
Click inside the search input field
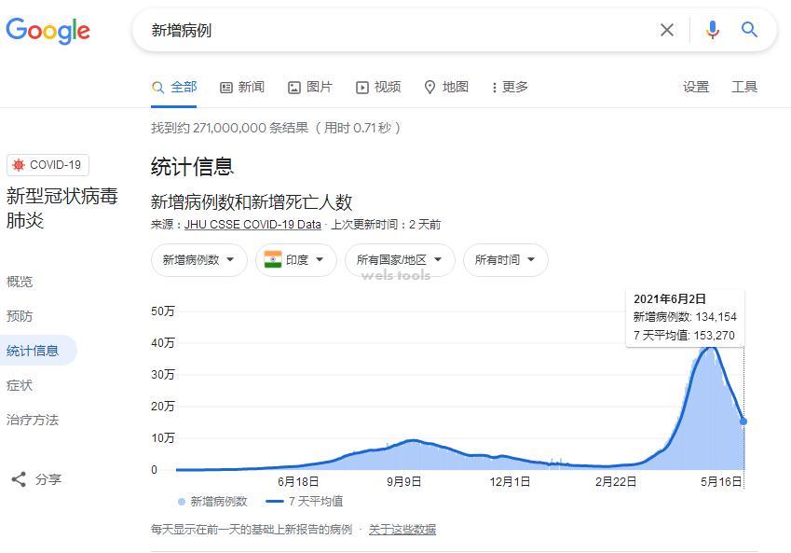(x=373, y=30)
